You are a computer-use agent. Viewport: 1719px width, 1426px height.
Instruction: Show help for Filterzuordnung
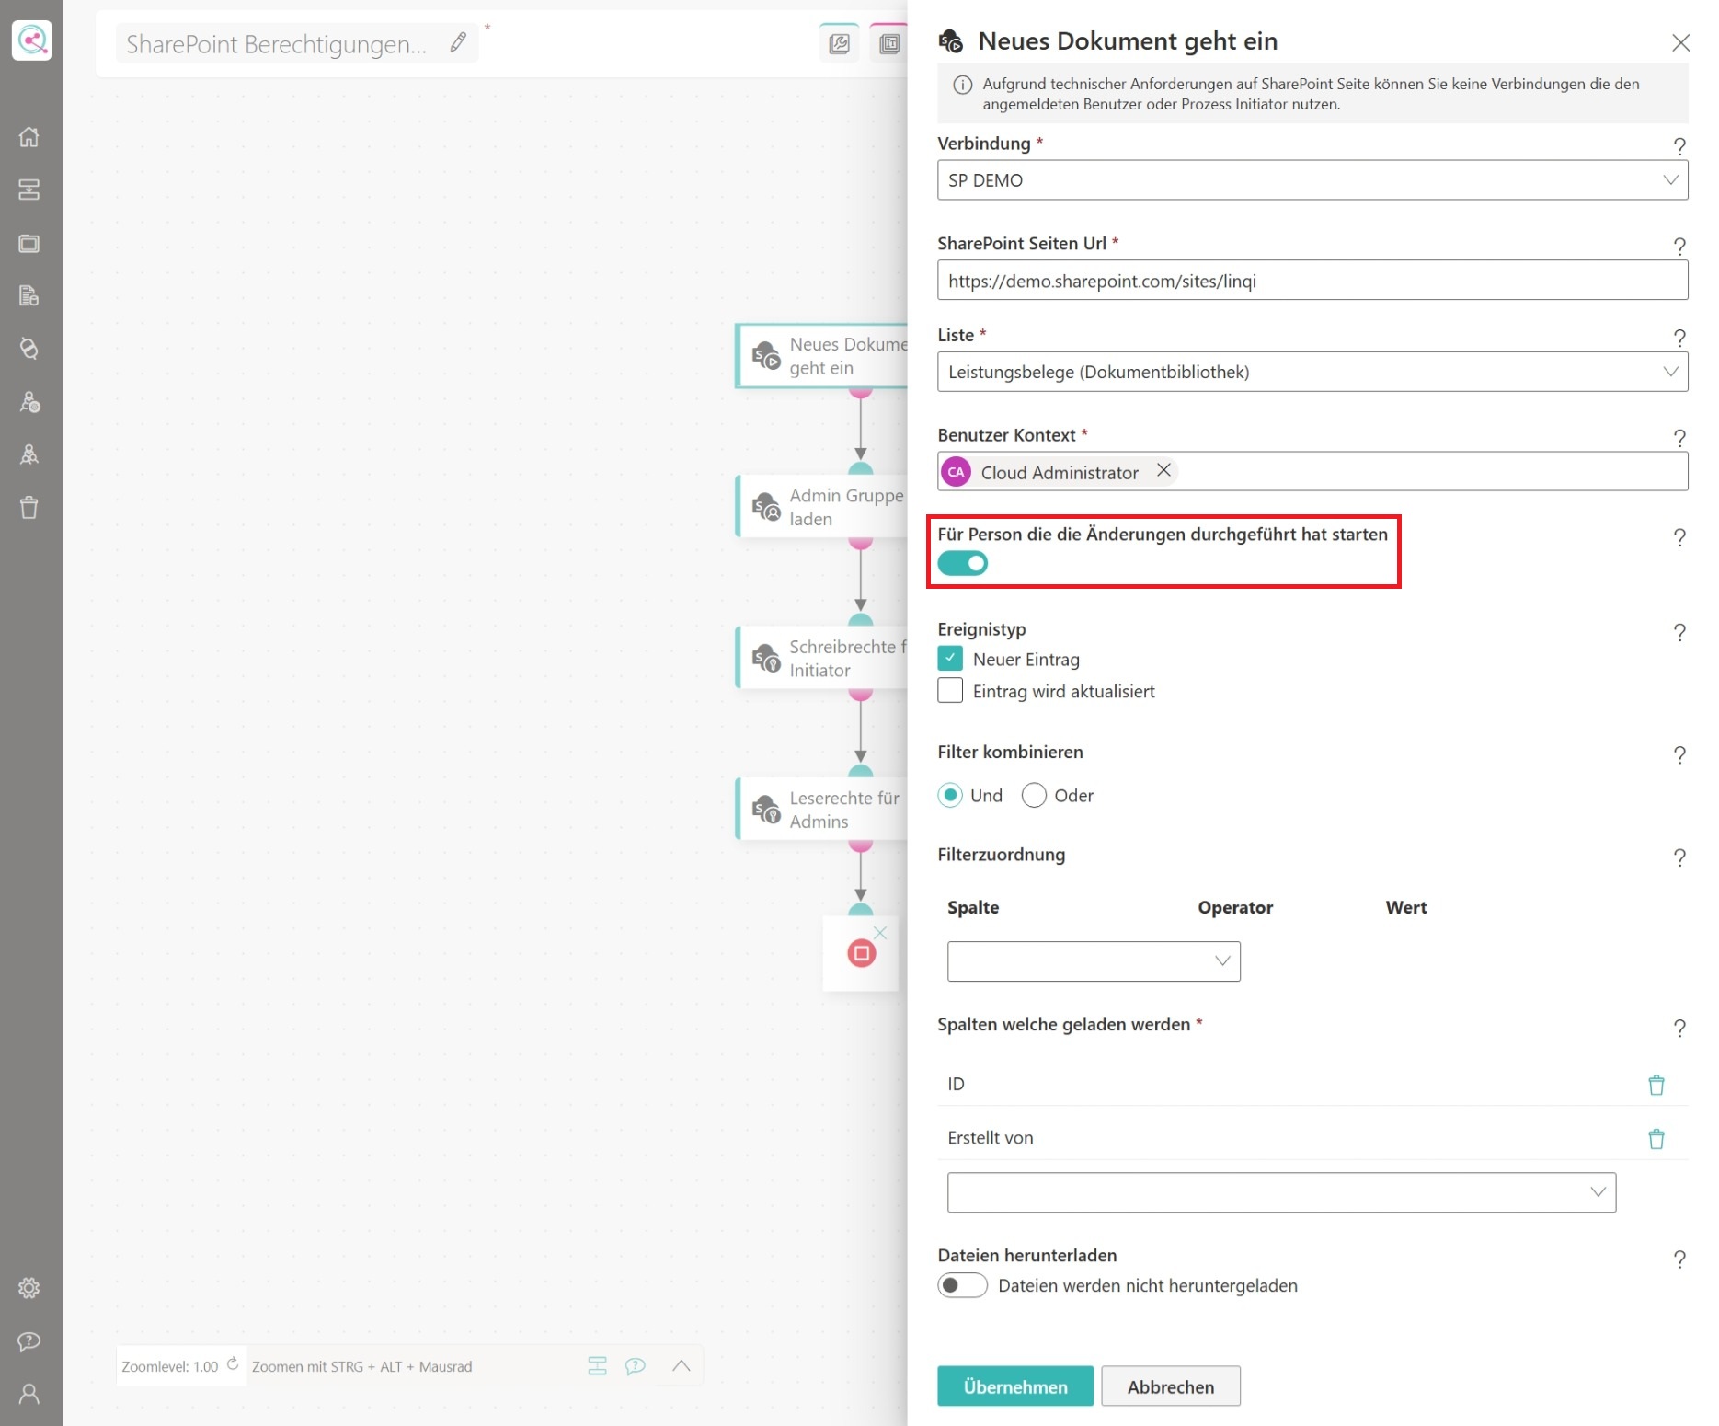point(1679,857)
